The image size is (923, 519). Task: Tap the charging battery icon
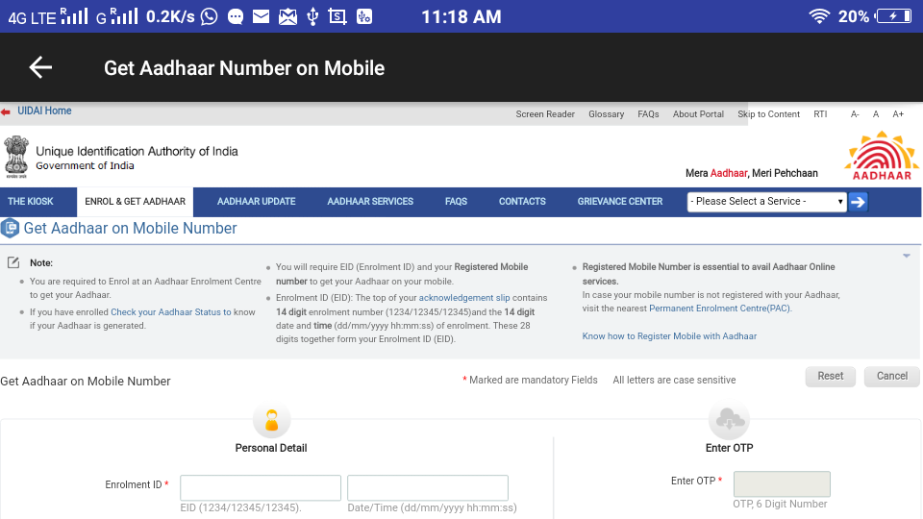[x=894, y=16]
